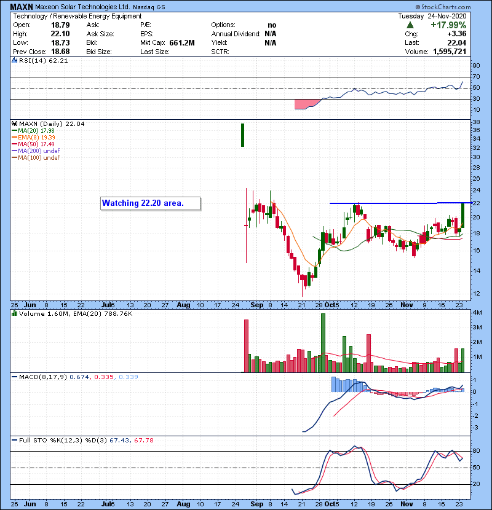Click the green up-arrow change indicator
Screen dimensions: 492x510
tap(410, 25)
